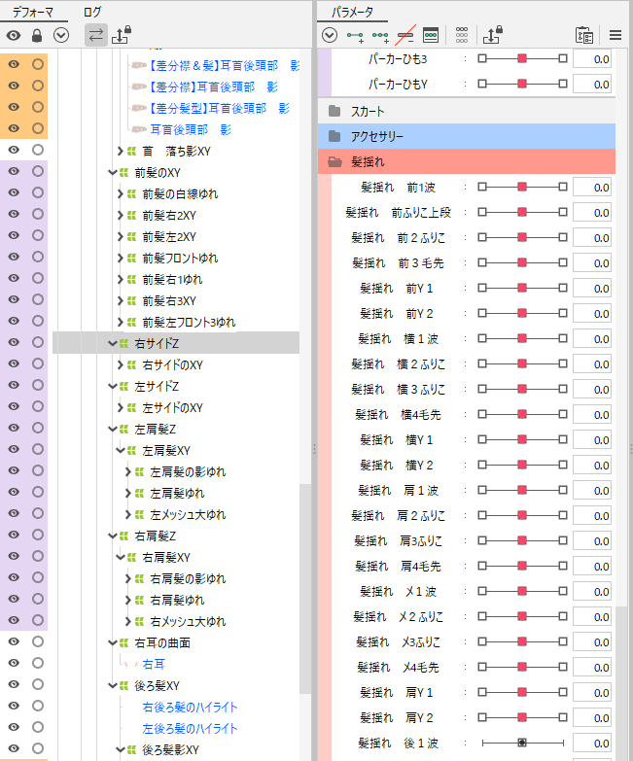Screen dimensions: 633x761
Task: Click the open folder icon of 髪揺れ
Action: click(x=334, y=162)
